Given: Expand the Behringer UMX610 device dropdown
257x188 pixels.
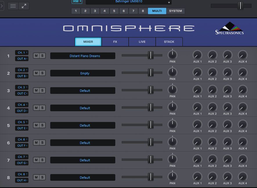Looking at the screenshot, I should [129, 2].
